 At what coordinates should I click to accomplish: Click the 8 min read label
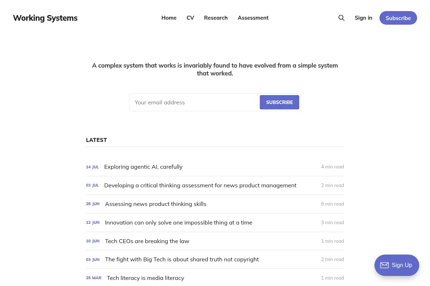click(x=333, y=204)
